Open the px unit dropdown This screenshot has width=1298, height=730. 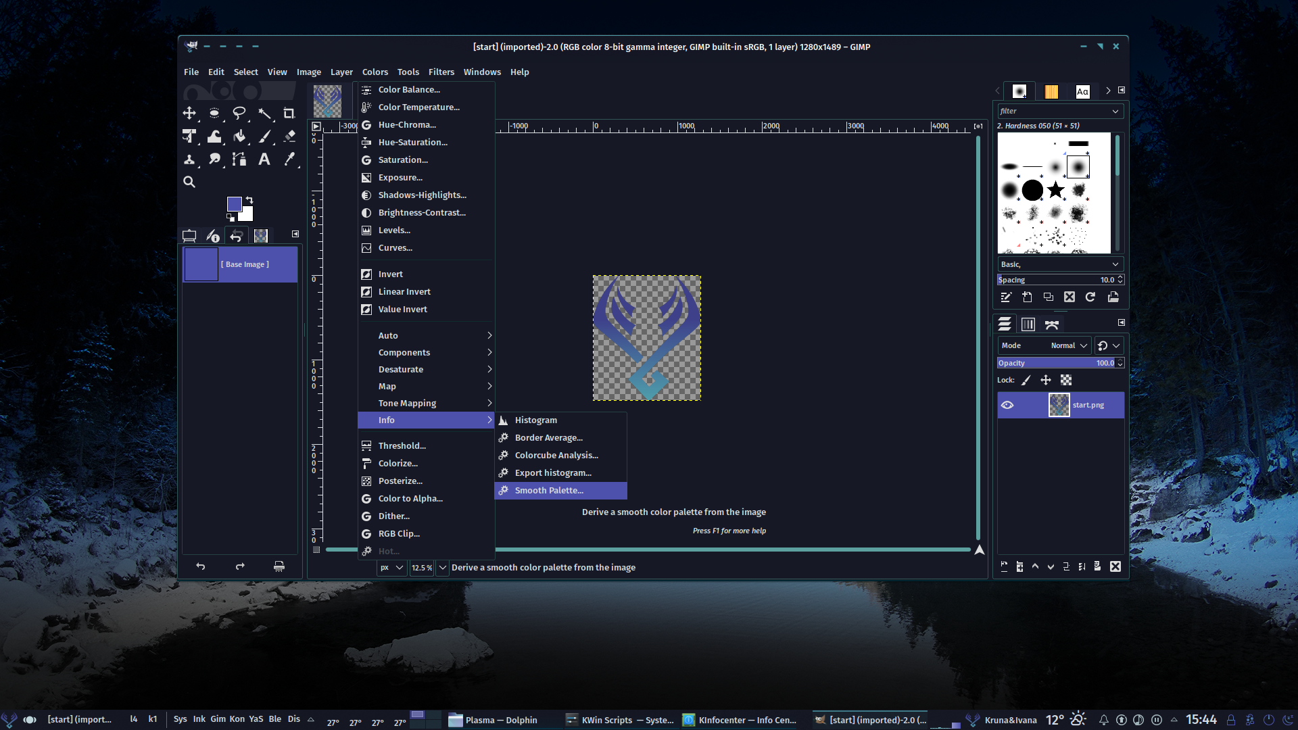391,568
